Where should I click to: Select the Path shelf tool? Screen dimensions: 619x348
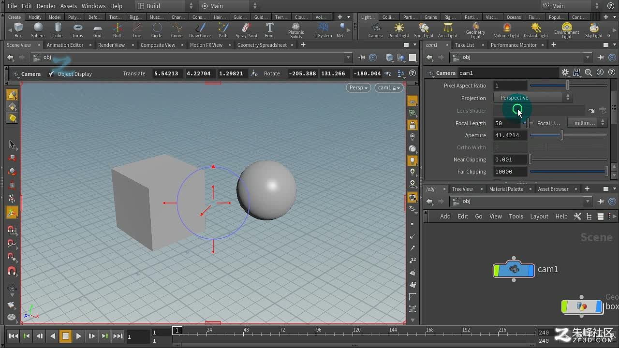(x=223, y=30)
